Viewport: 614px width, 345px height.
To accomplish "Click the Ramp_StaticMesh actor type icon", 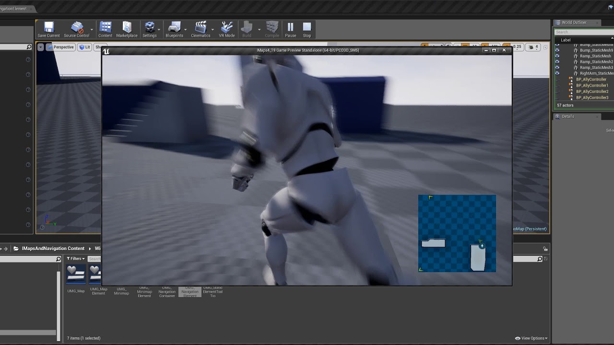I will 576,56.
